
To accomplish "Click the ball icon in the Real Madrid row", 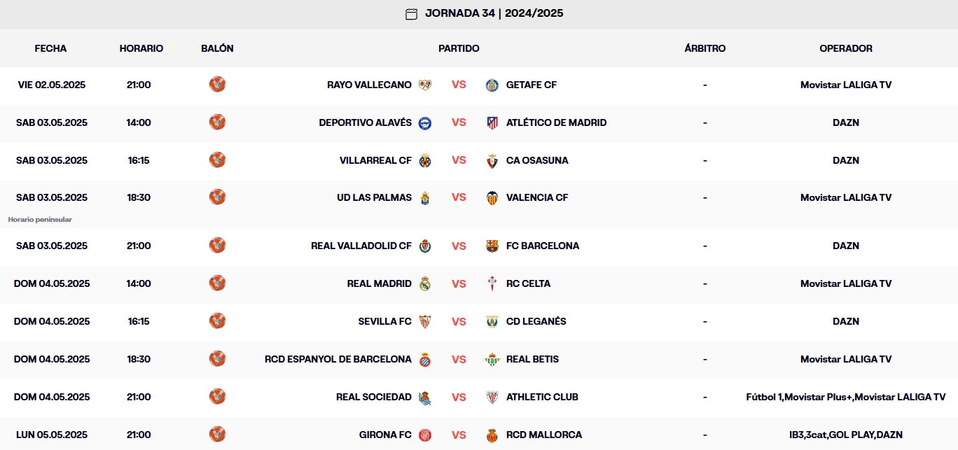I will click(x=217, y=283).
